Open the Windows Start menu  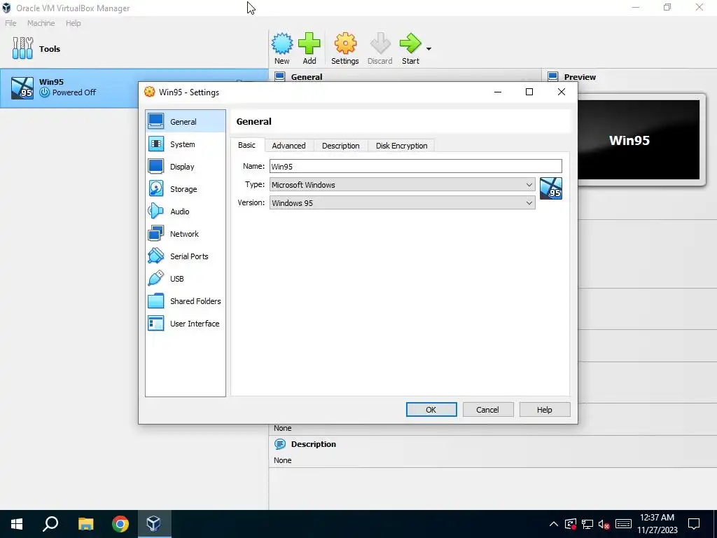(17, 524)
